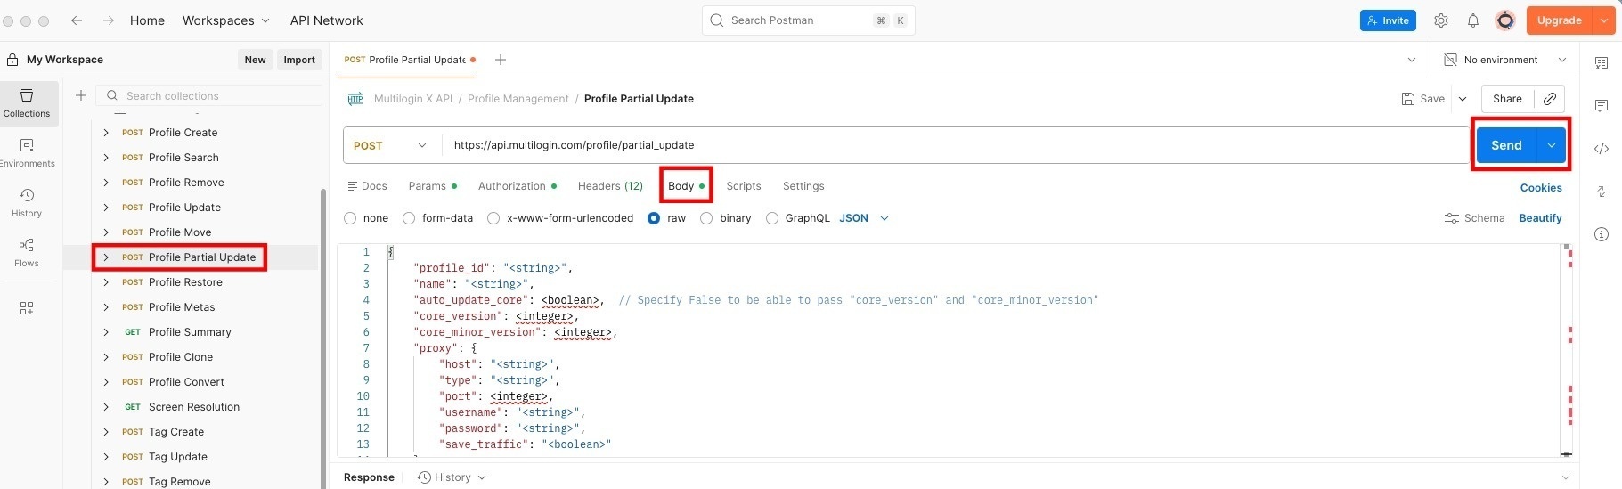Select the raw body type
1622x489 pixels.
pyautogui.click(x=654, y=218)
